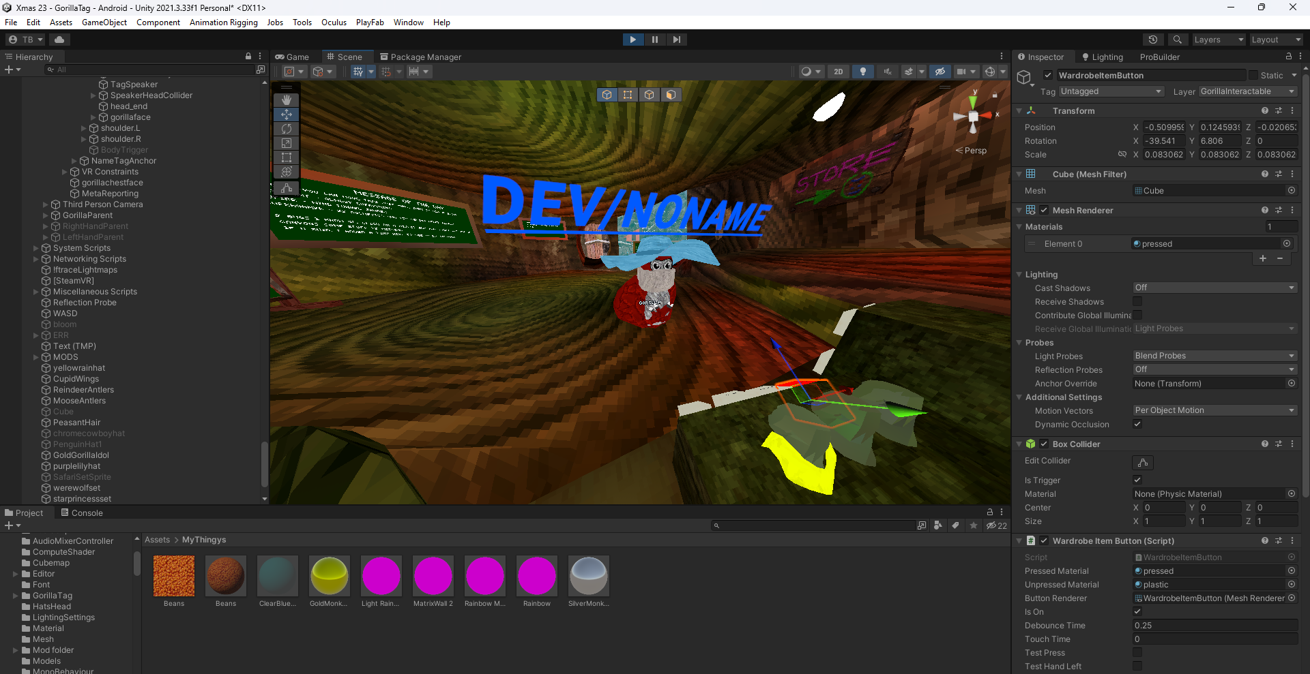The height and width of the screenshot is (674, 1310).
Task: Open the PlayFab menu
Action: coord(370,22)
